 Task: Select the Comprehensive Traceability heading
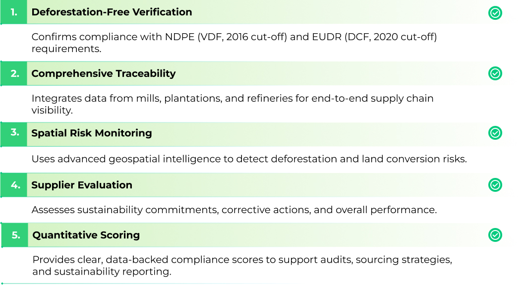tap(103, 73)
